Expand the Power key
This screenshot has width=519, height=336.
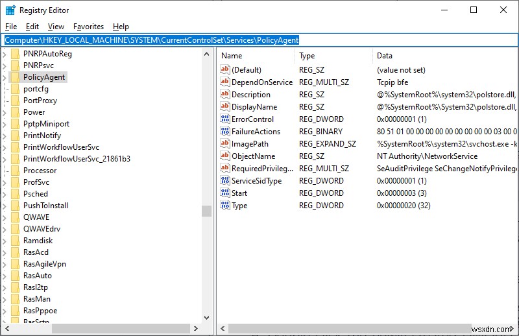point(5,112)
